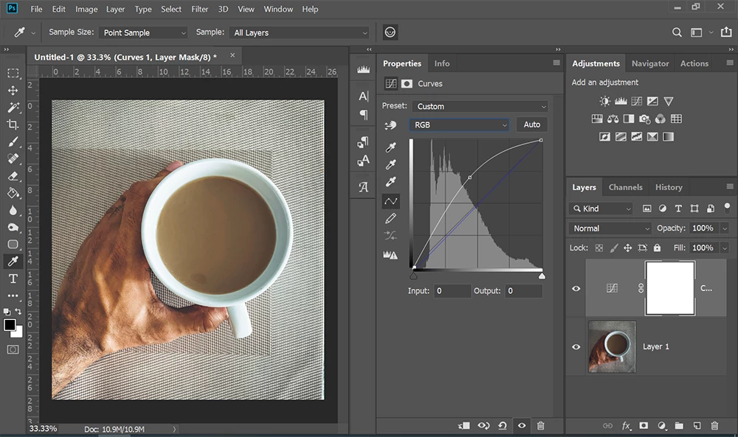Add a Photo Filter adjustment
This screenshot has height=437, width=738.
click(645, 119)
